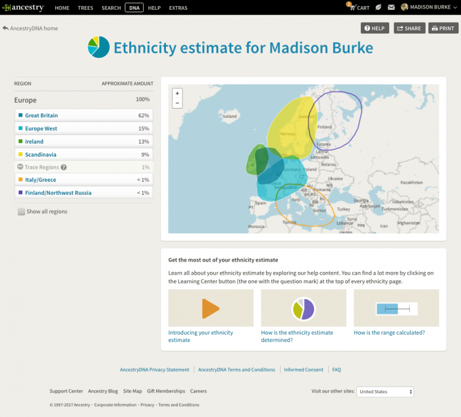Open the EXTRAS menu
The image size is (461, 417).
pos(178,8)
